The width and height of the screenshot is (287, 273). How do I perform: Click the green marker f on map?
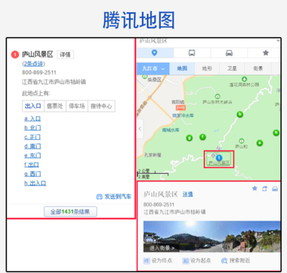click(203, 137)
